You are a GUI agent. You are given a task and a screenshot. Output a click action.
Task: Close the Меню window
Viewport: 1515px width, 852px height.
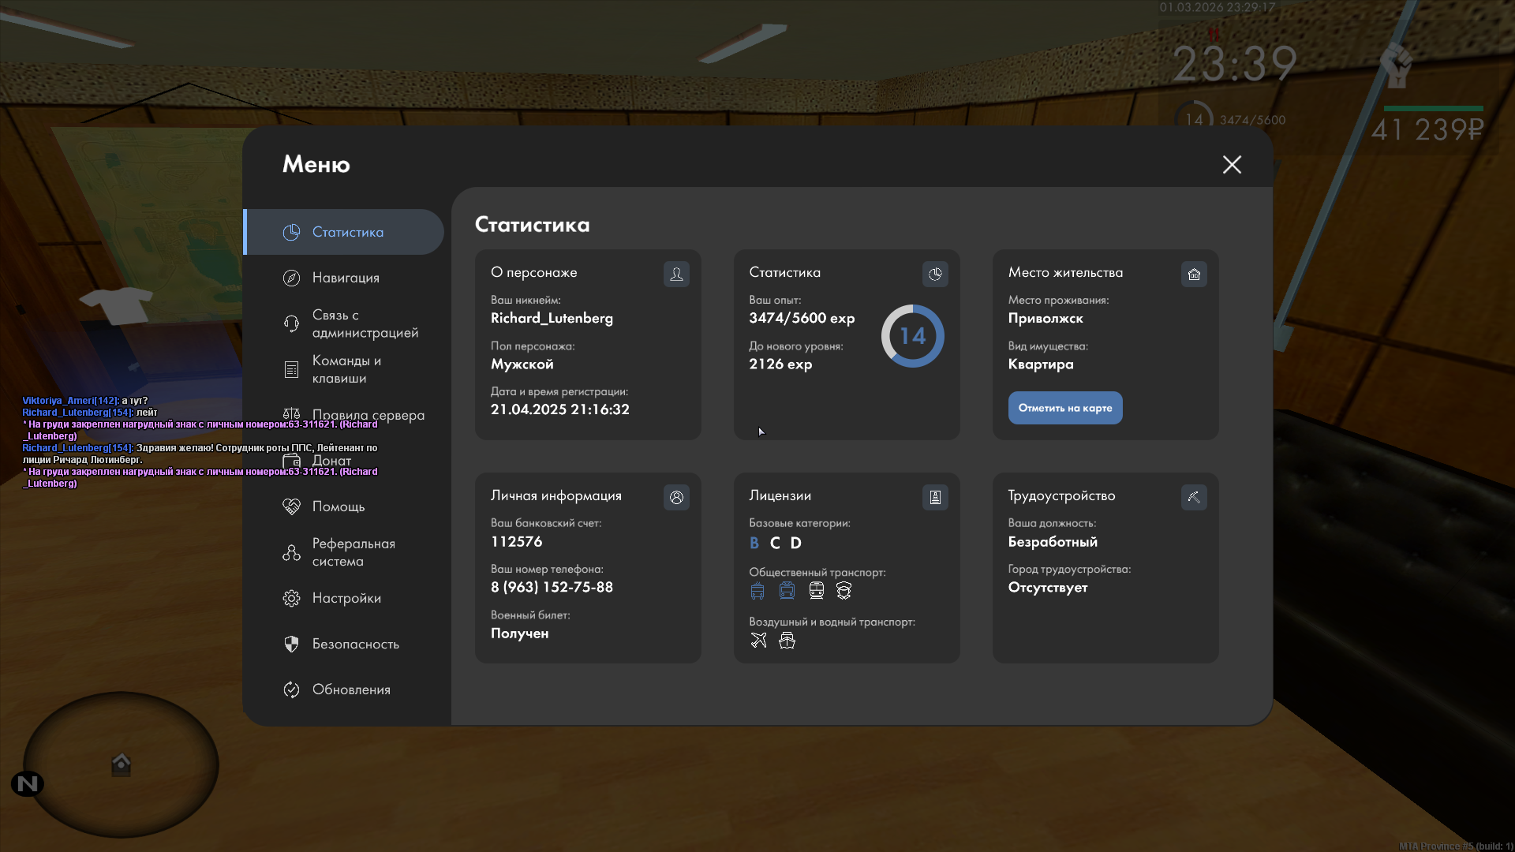click(1232, 164)
